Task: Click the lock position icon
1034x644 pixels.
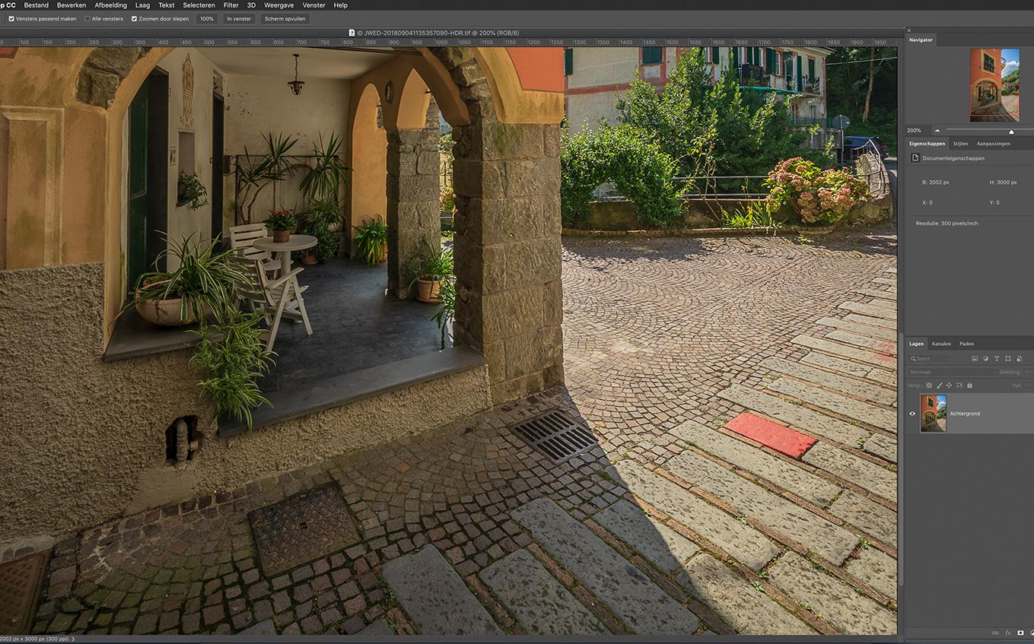Action: (949, 385)
